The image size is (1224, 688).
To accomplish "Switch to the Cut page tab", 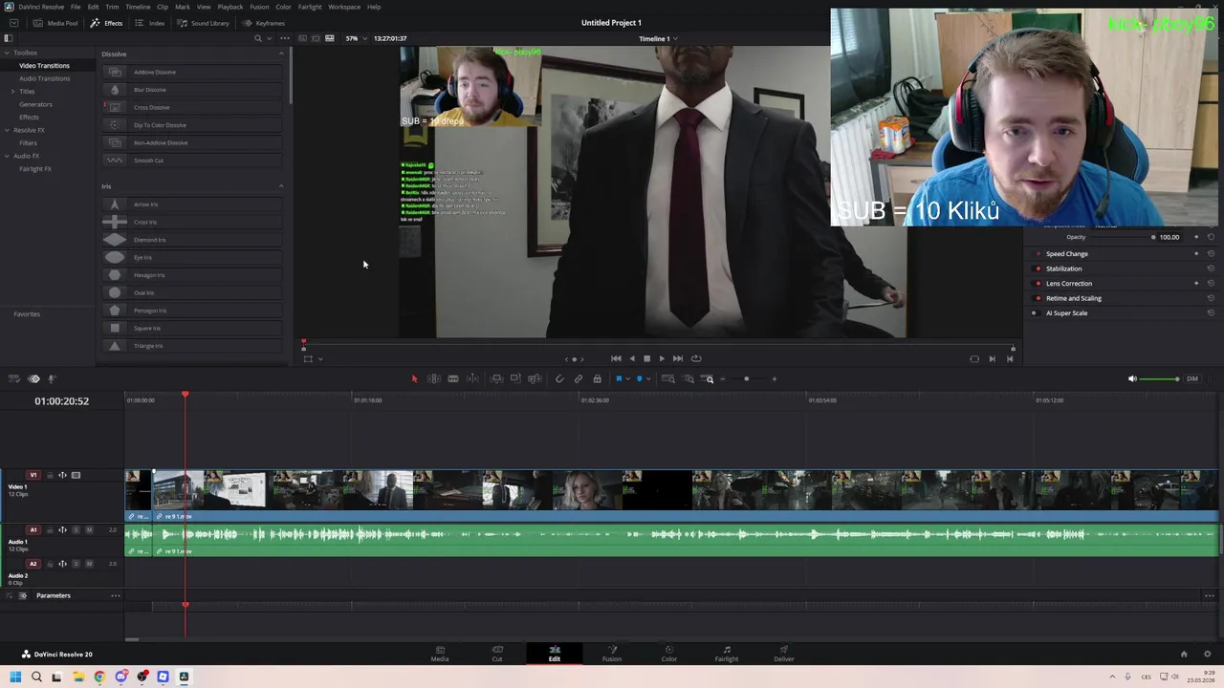I will [x=497, y=654].
